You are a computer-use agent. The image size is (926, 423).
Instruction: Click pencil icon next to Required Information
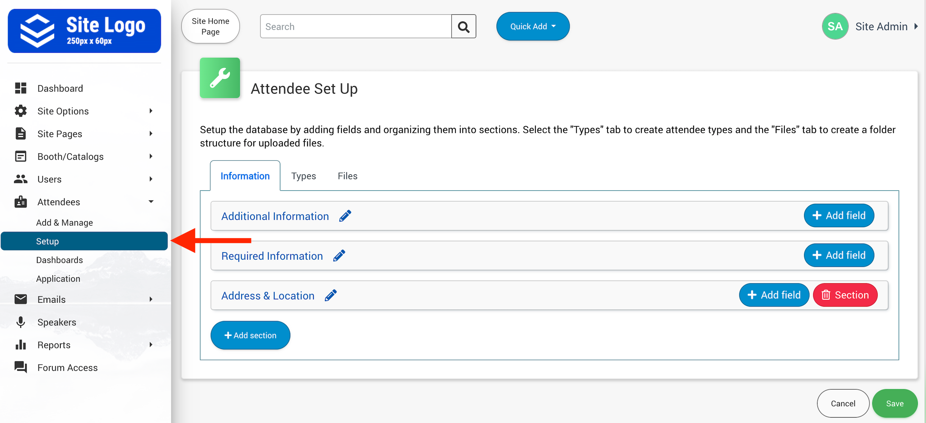(x=339, y=256)
